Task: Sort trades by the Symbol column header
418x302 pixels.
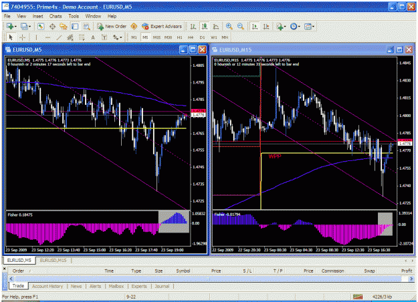Action: point(183,271)
